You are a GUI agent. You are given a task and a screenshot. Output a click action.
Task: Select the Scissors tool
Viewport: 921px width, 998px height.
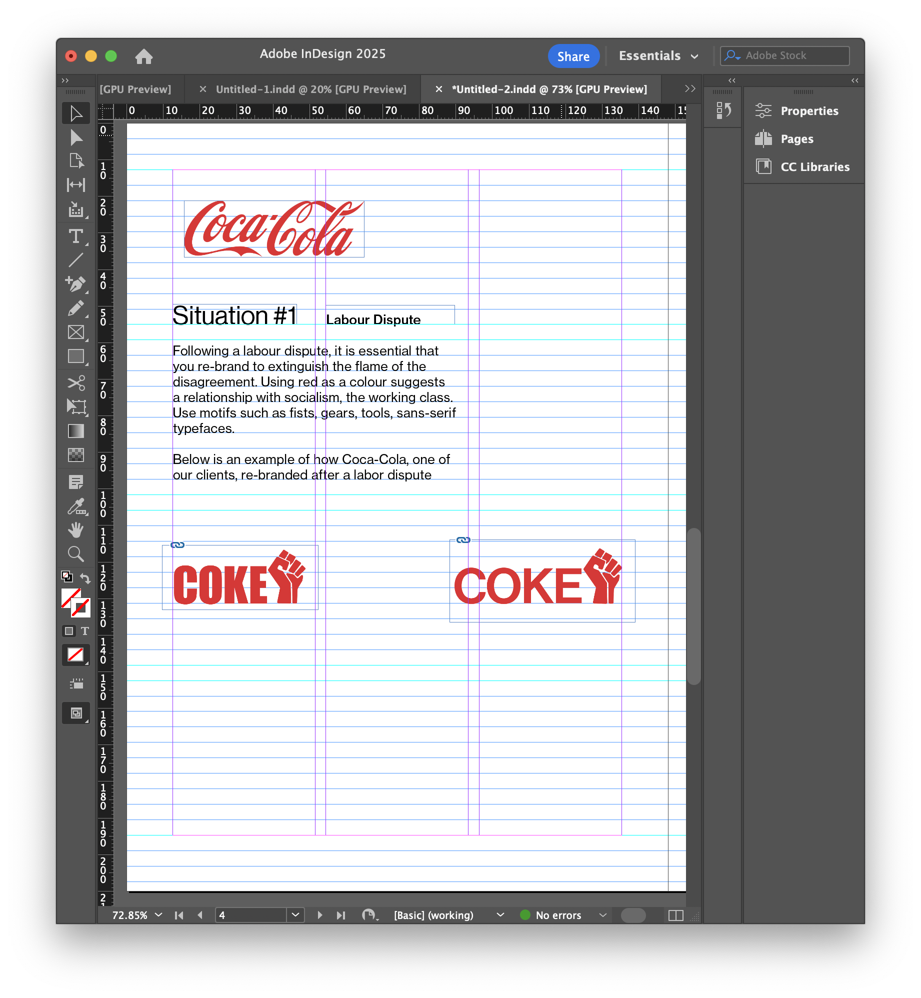click(x=76, y=383)
